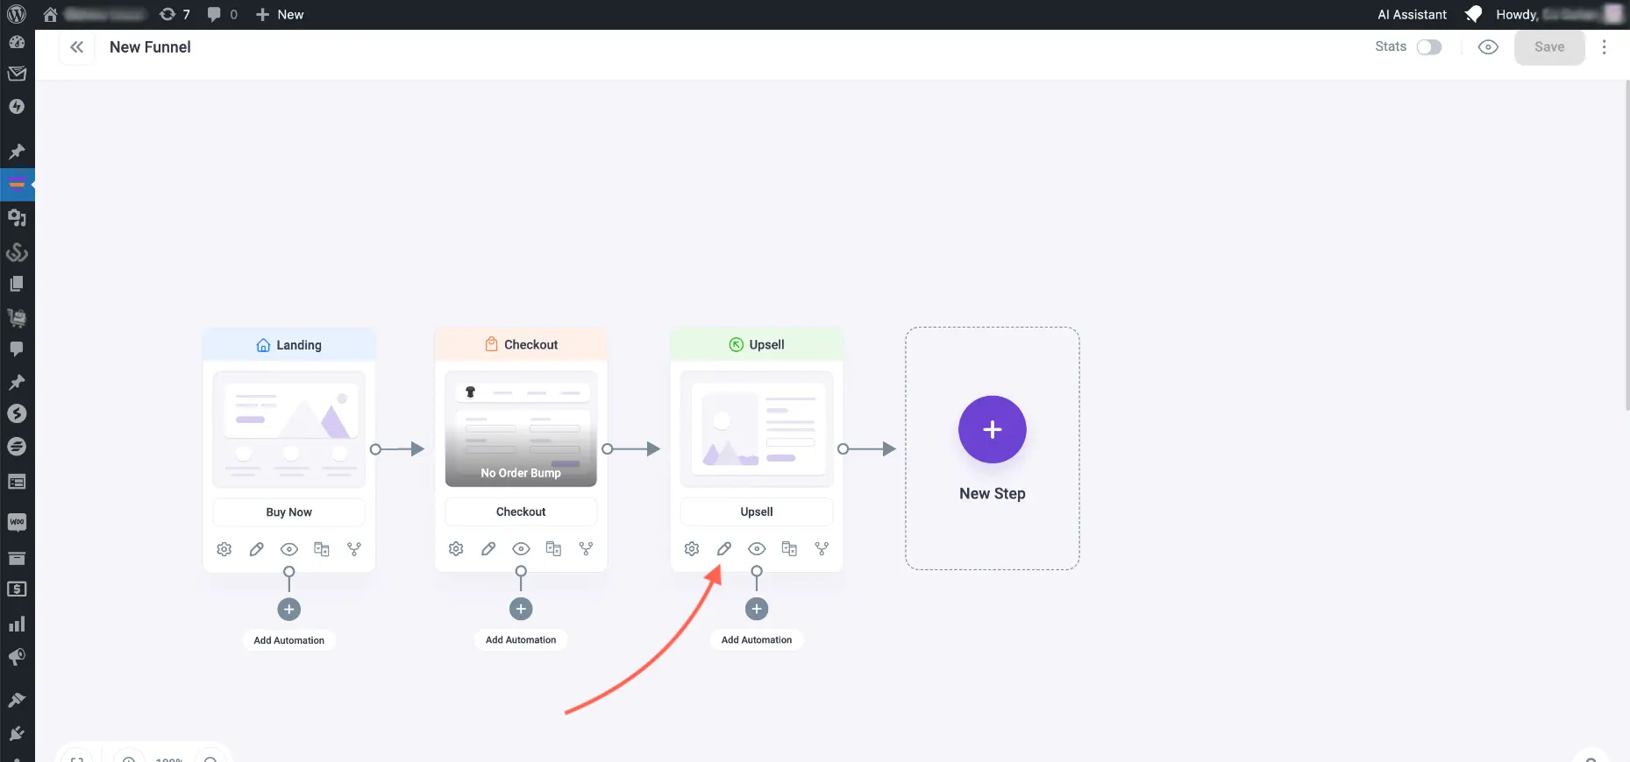Open A/B split icon on Checkout step

tap(586, 548)
